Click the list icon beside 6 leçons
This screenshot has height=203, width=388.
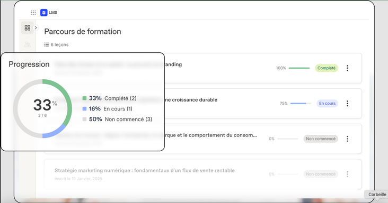coord(47,44)
